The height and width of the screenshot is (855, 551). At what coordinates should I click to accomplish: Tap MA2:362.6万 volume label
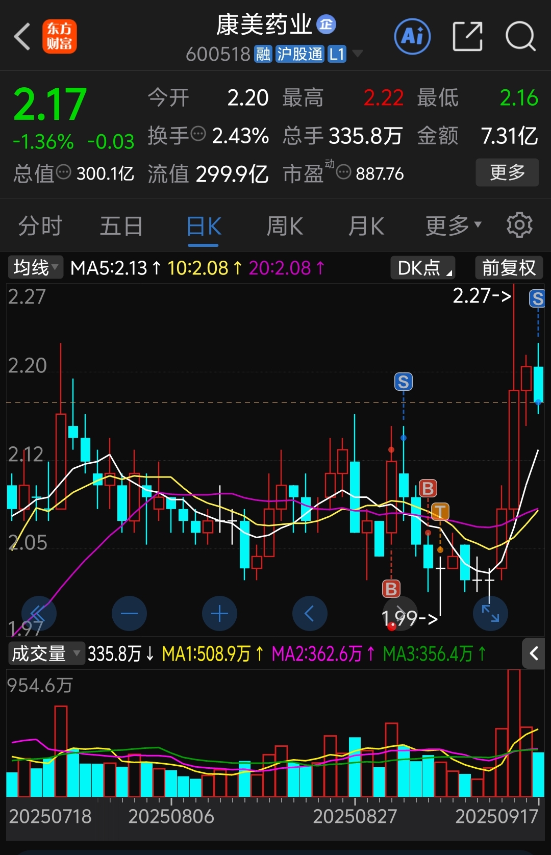(323, 653)
